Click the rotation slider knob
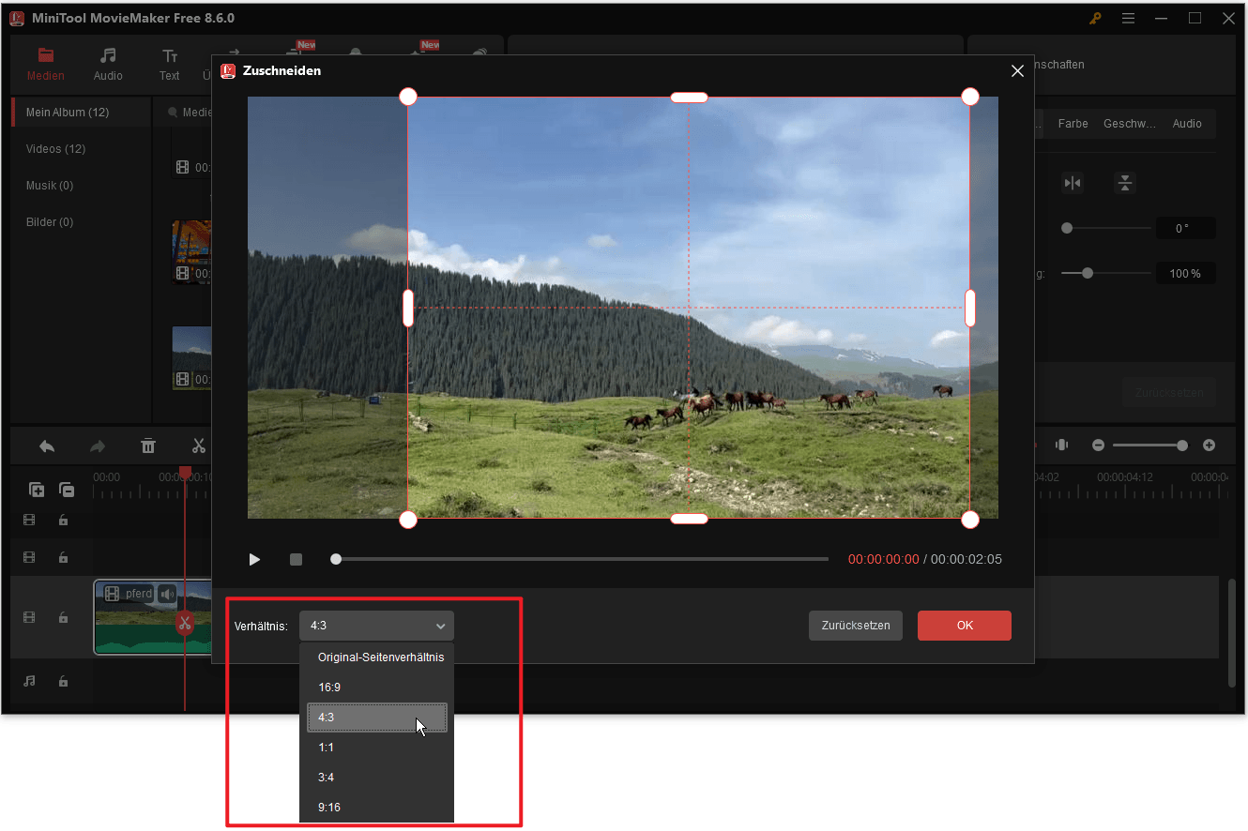1248x831 pixels. [1067, 228]
